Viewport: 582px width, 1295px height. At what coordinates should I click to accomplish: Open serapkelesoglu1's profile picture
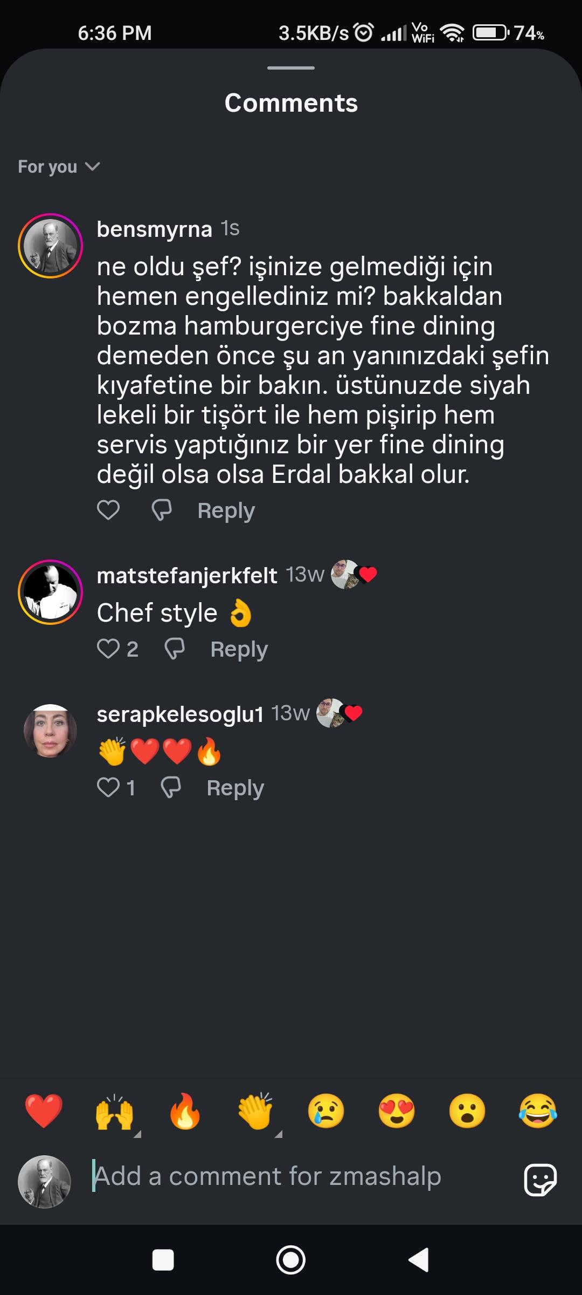[50, 731]
